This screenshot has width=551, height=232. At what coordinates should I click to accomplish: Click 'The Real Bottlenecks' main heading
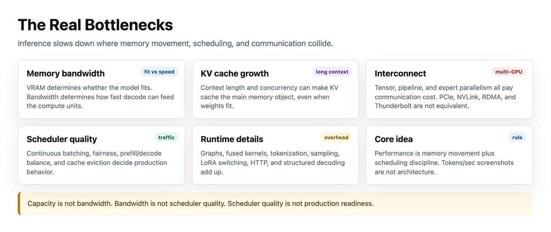click(95, 25)
